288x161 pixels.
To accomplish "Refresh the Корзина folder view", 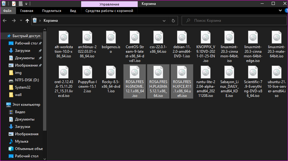I will (x=173, y=21).
